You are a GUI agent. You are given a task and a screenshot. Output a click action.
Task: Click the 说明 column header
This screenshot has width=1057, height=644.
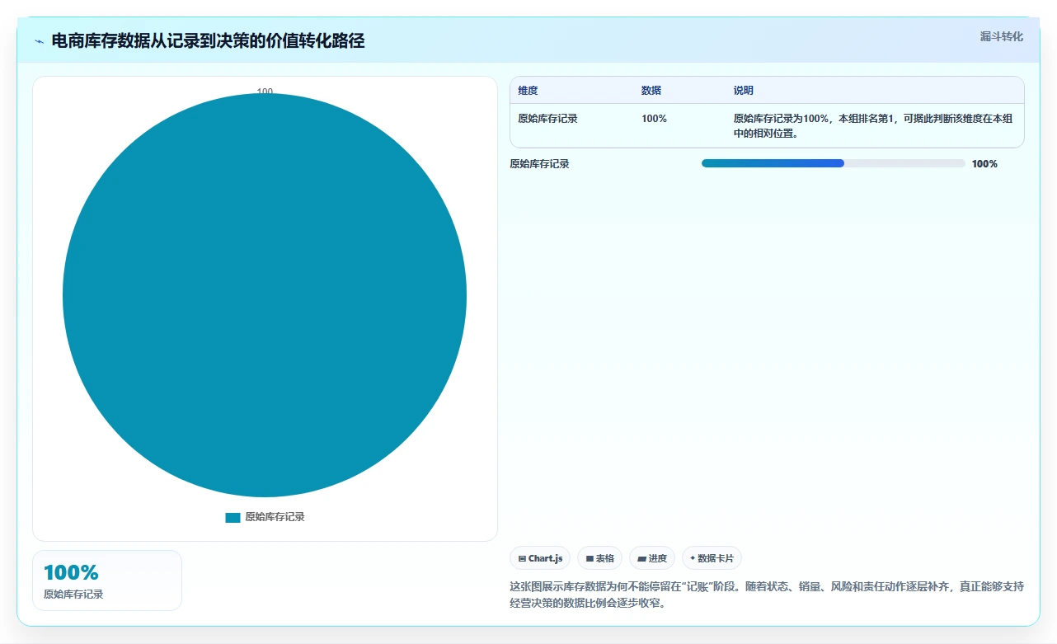click(x=744, y=91)
